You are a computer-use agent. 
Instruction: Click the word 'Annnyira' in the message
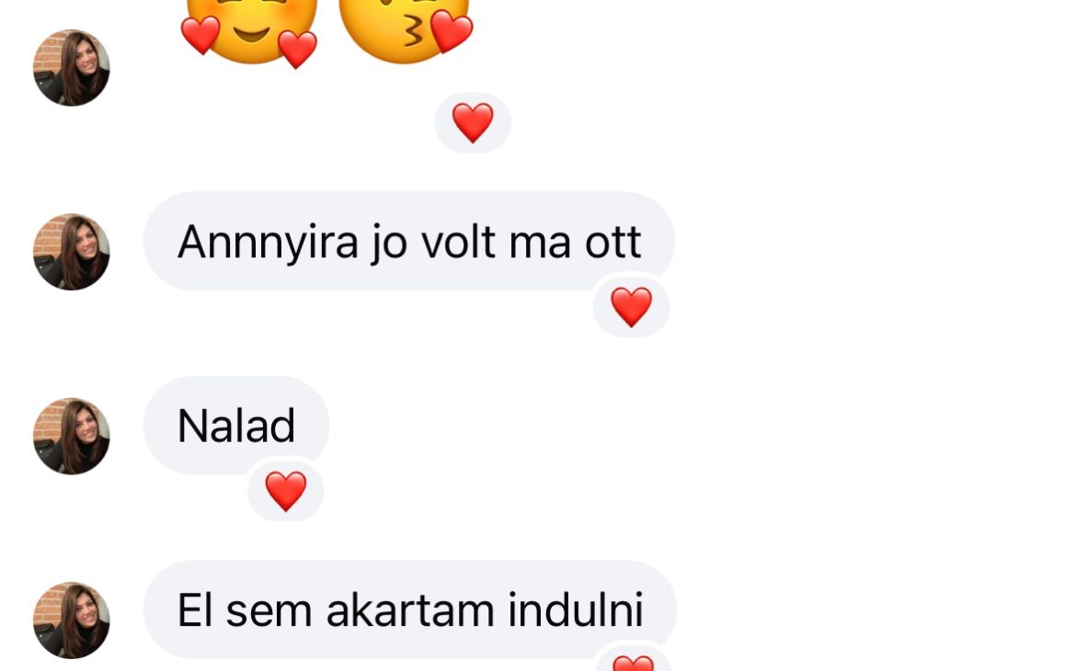coord(268,242)
